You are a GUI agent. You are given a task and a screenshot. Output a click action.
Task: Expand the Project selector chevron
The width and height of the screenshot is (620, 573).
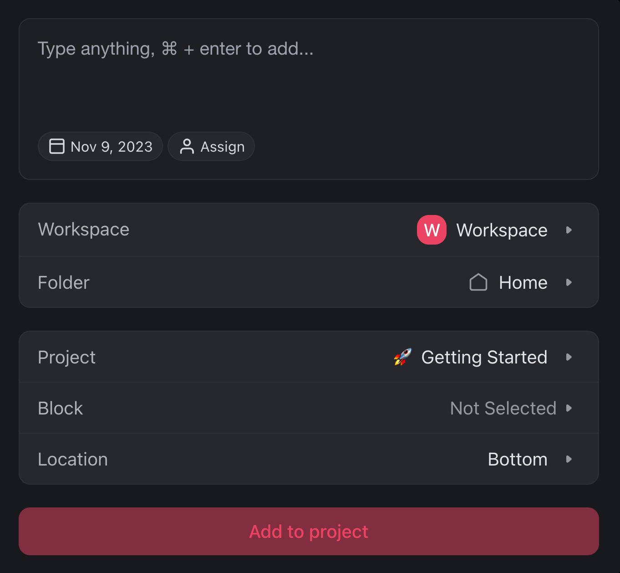[x=569, y=357]
